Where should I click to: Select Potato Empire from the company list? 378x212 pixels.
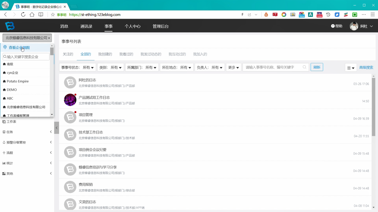tap(18, 81)
